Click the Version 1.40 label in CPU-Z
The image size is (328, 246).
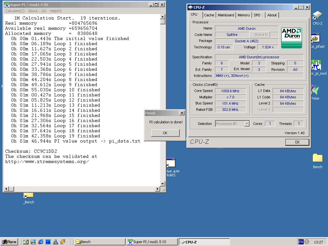click(294, 133)
